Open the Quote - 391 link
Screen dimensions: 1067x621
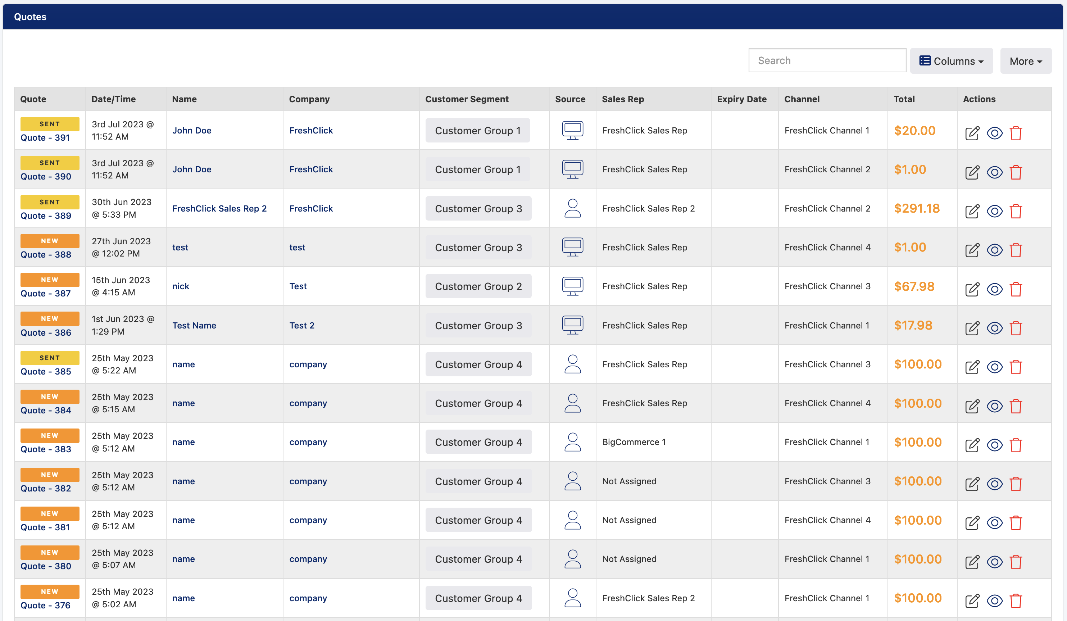tap(45, 138)
